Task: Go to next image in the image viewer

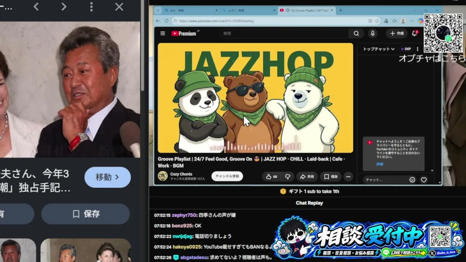Action: click(x=64, y=7)
